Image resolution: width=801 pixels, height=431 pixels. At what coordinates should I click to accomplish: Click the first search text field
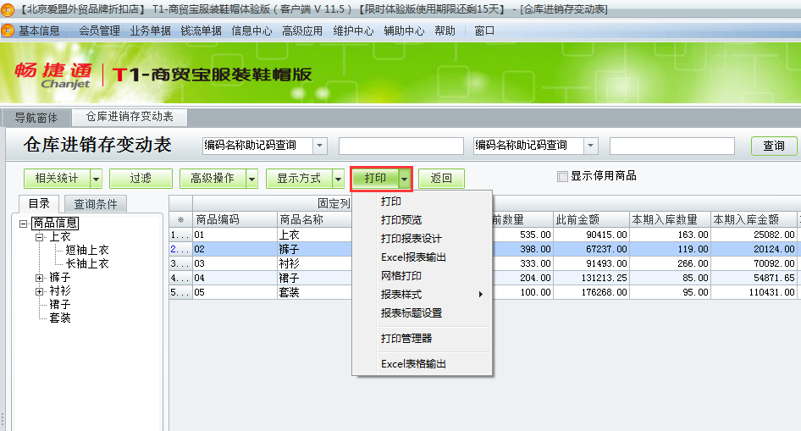coord(401,146)
